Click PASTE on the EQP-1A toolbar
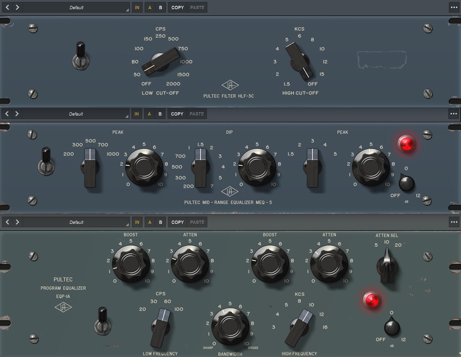 point(197,222)
